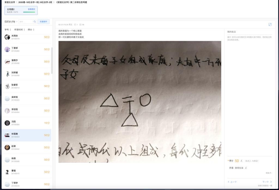This screenshot has height=190, width=279.
Task: Open fullscreen view of the answer
Action: [x=270, y=24]
